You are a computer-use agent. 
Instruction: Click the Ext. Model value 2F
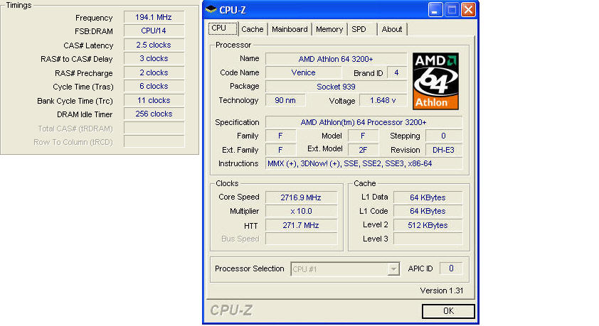[363, 150]
